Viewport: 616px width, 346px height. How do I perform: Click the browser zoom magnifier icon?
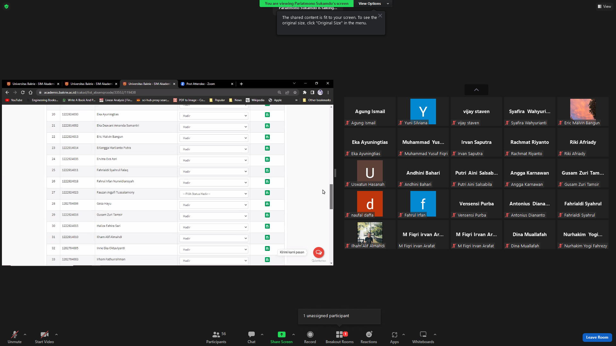click(279, 92)
